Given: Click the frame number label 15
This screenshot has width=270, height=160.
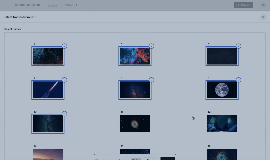Looking at the screenshot, I should 209,146.
